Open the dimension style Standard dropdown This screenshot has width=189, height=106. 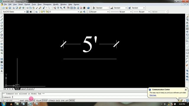tap(126, 8)
